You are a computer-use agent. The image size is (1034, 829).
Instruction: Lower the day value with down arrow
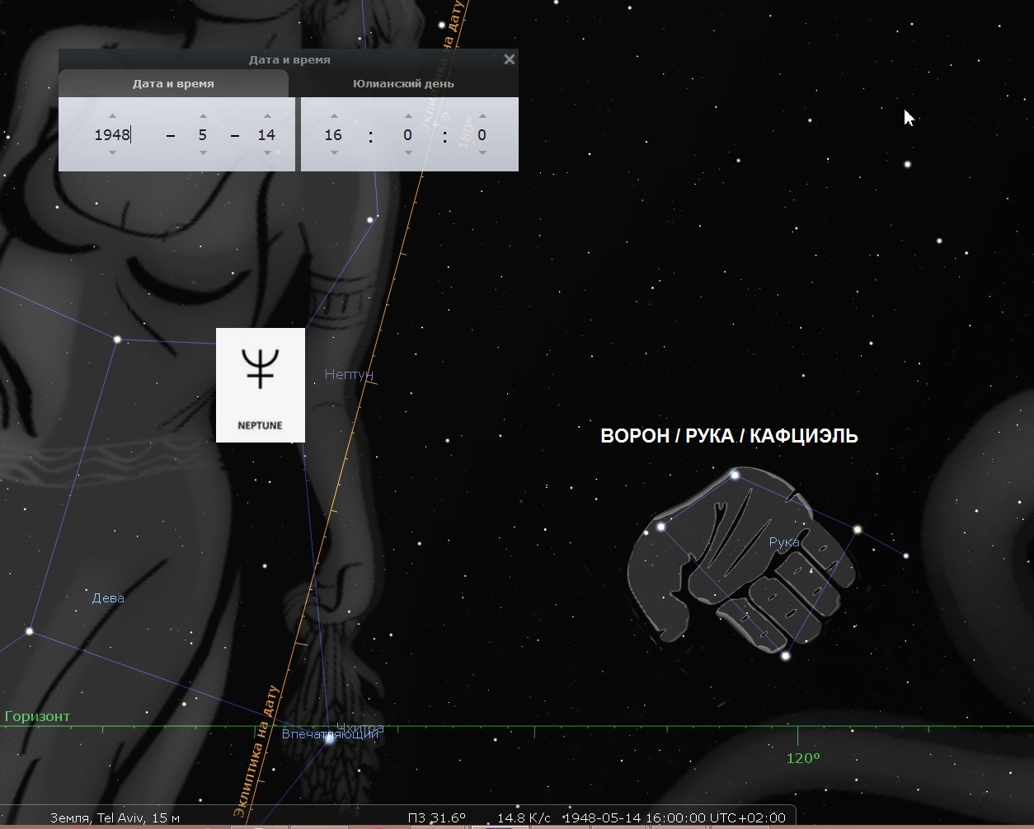click(267, 152)
